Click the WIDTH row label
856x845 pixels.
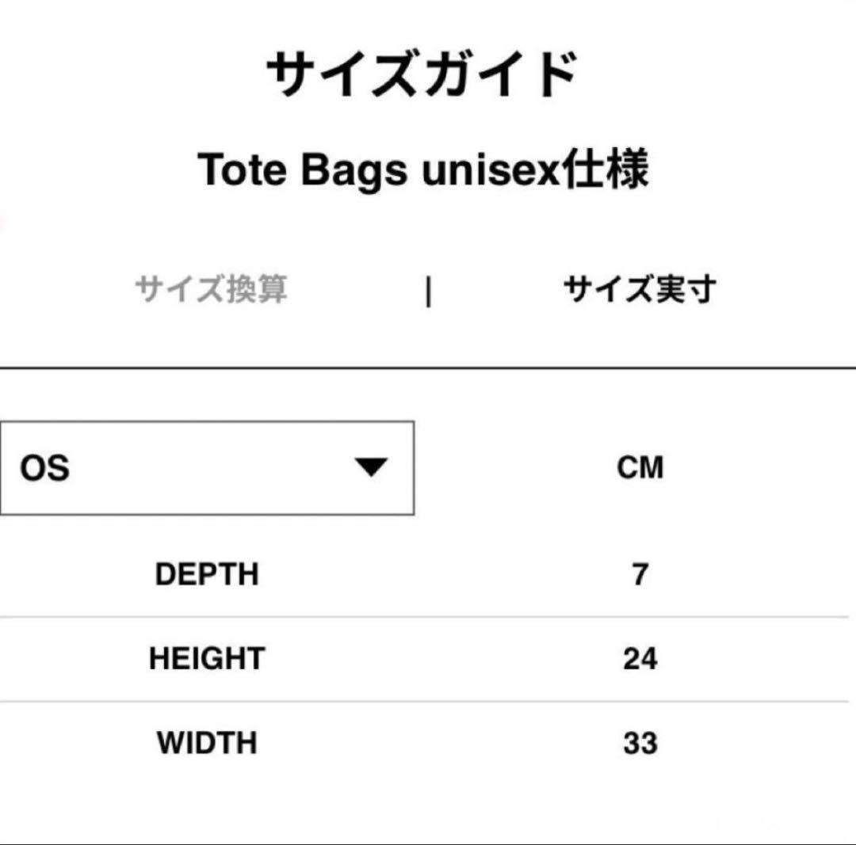pos(204,743)
